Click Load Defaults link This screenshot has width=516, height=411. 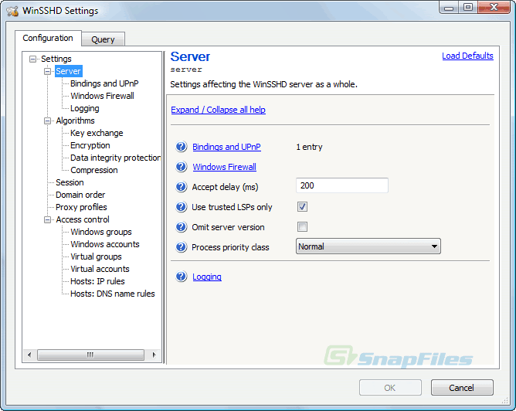[x=467, y=56]
